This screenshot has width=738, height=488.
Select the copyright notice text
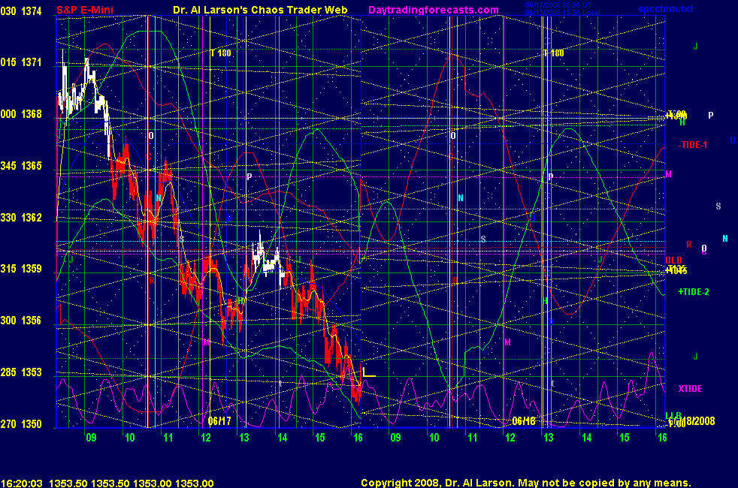(526, 483)
